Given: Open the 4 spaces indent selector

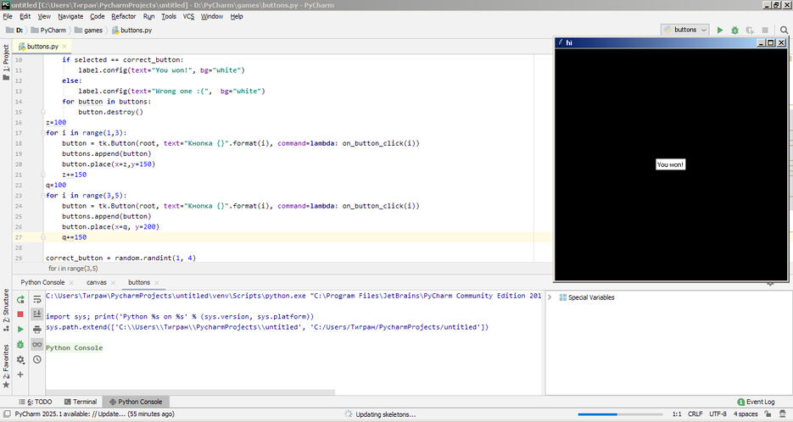Looking at the screenshot, I should [746, 414].
